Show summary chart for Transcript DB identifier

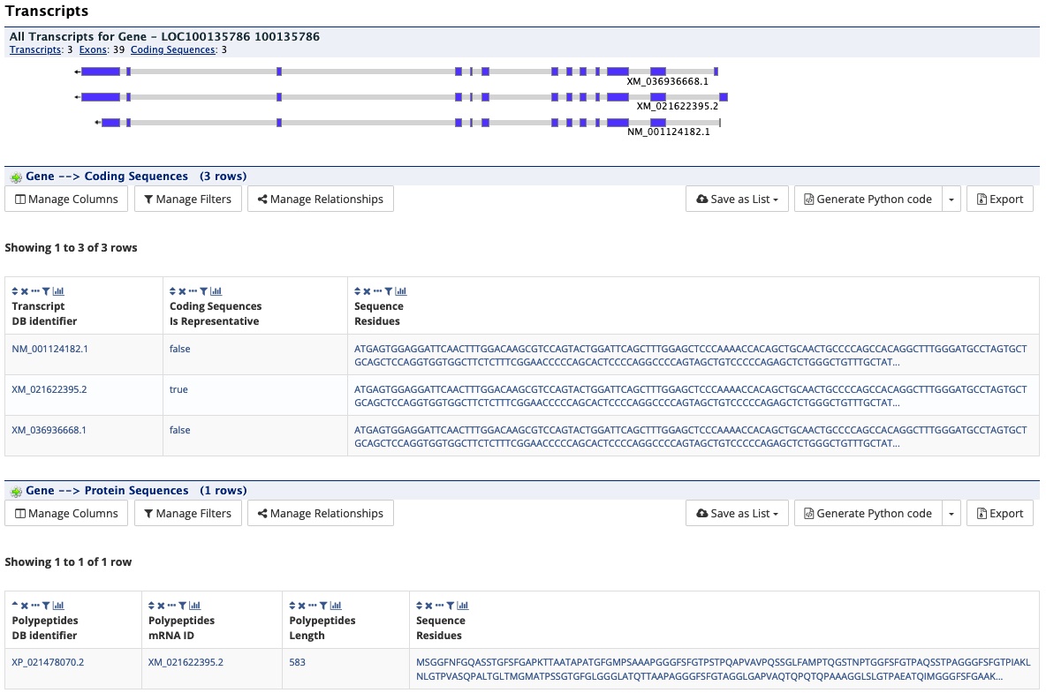[x=58, y=291]
